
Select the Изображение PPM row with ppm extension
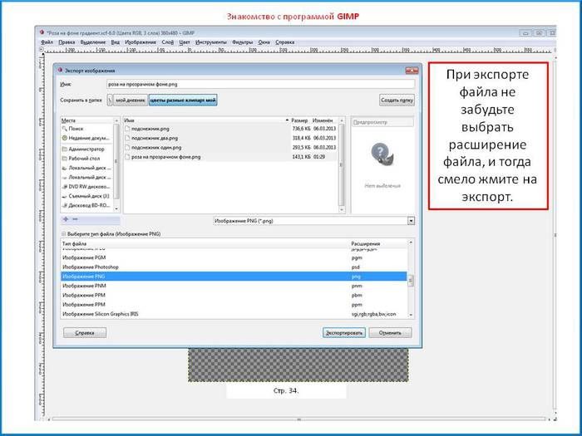pyautogui.click(x=234, y=305)
